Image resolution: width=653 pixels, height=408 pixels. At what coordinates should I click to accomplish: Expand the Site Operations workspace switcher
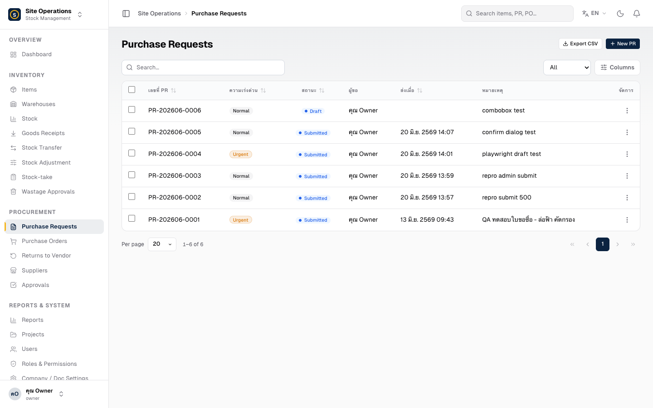click(80, 15)
